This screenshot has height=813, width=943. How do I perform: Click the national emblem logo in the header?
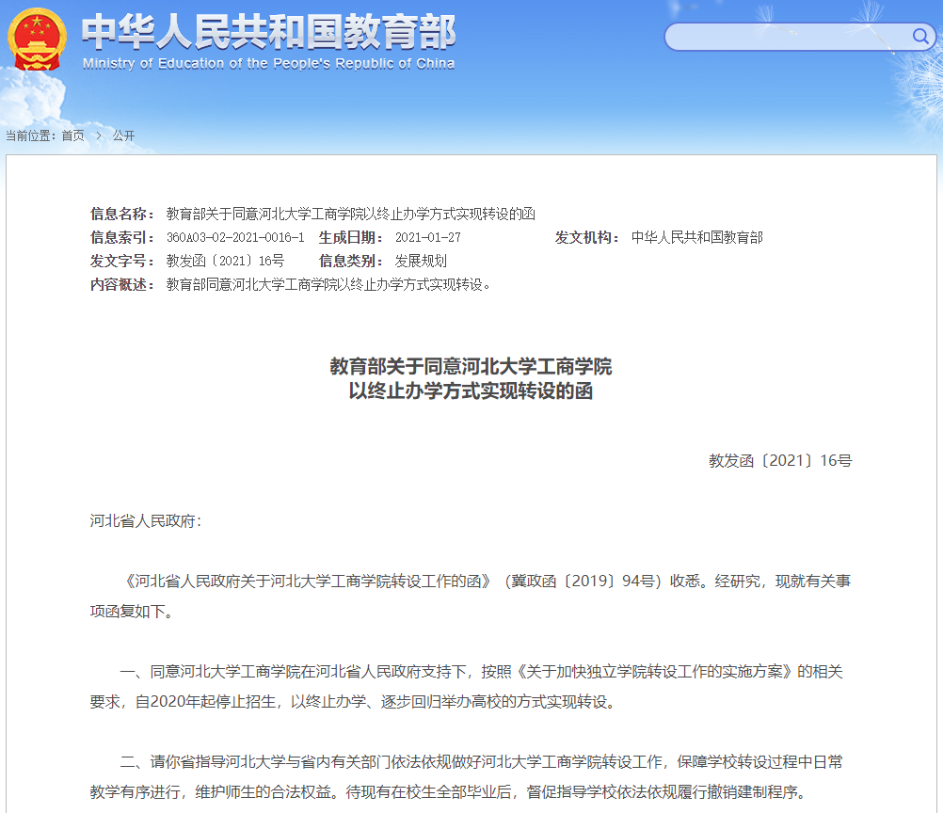coord(37,40)
